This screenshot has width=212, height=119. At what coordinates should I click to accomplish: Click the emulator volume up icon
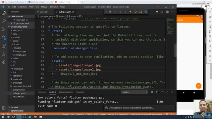pyautogui.click(x=210, y=17)
